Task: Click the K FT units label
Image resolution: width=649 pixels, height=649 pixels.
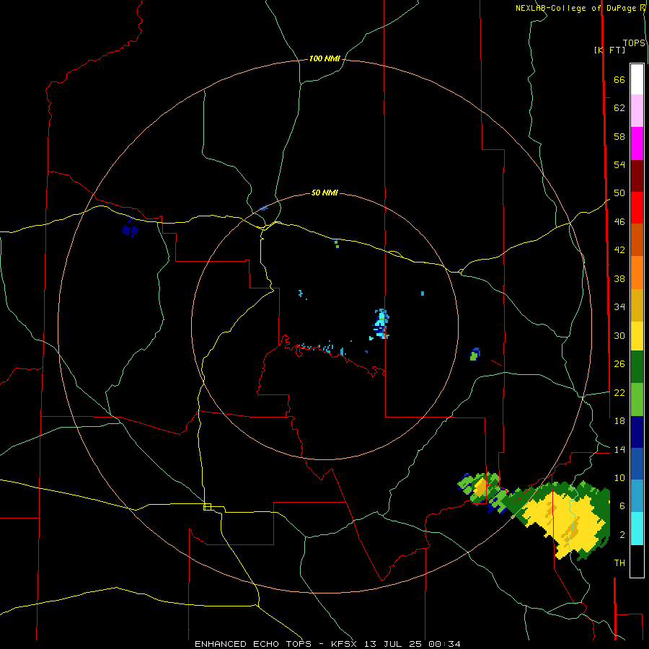Action: coord(609,50)
